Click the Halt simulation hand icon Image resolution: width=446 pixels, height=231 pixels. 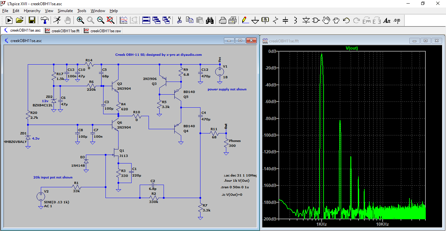click(67, 20)
